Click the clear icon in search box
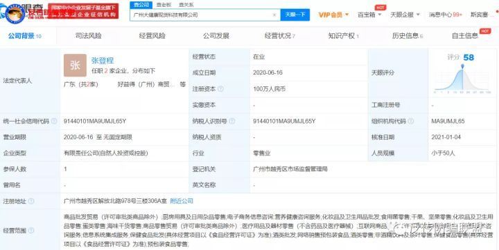The width and height of the screenshot is (499, 250). tap(274, 15)
